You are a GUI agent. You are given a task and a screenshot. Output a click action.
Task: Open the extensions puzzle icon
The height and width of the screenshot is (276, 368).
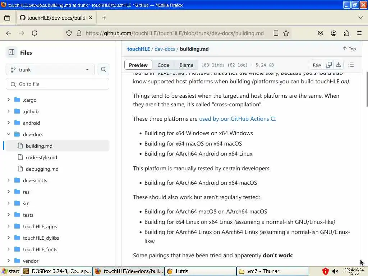346,33
